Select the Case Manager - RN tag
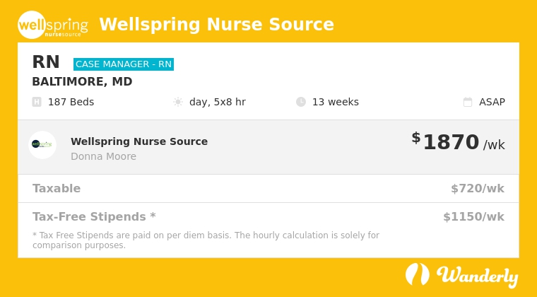The image size is (537, 297). tap(124, 64)
